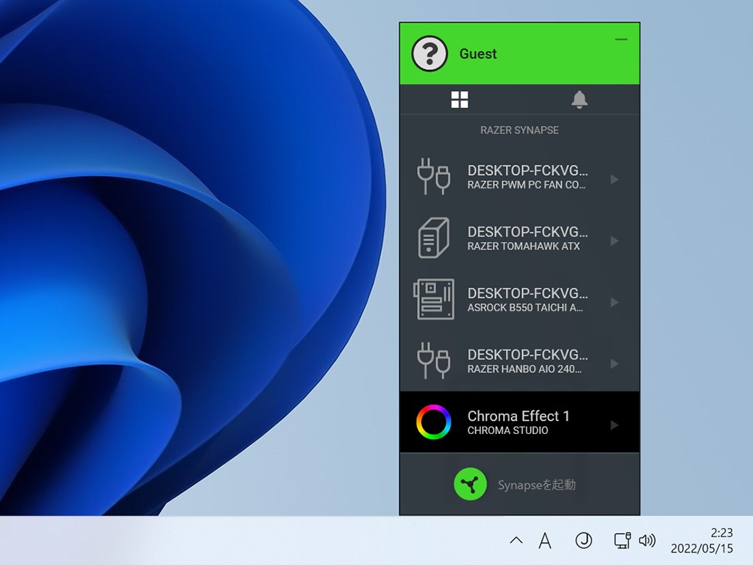This screenshot has height=565, width=753.
Task: Click the Chroma Studio rainbow ring icon
Action: (433, 422)
